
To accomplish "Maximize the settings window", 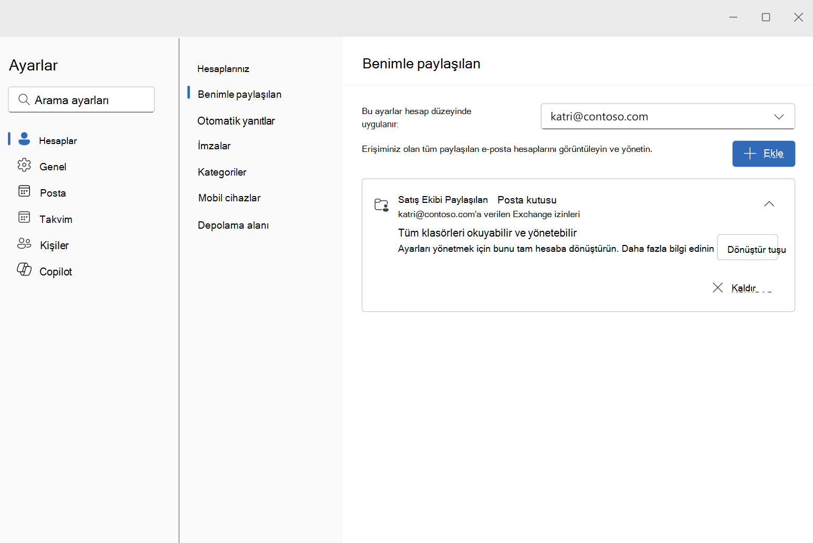I will (x=766, y=17).
